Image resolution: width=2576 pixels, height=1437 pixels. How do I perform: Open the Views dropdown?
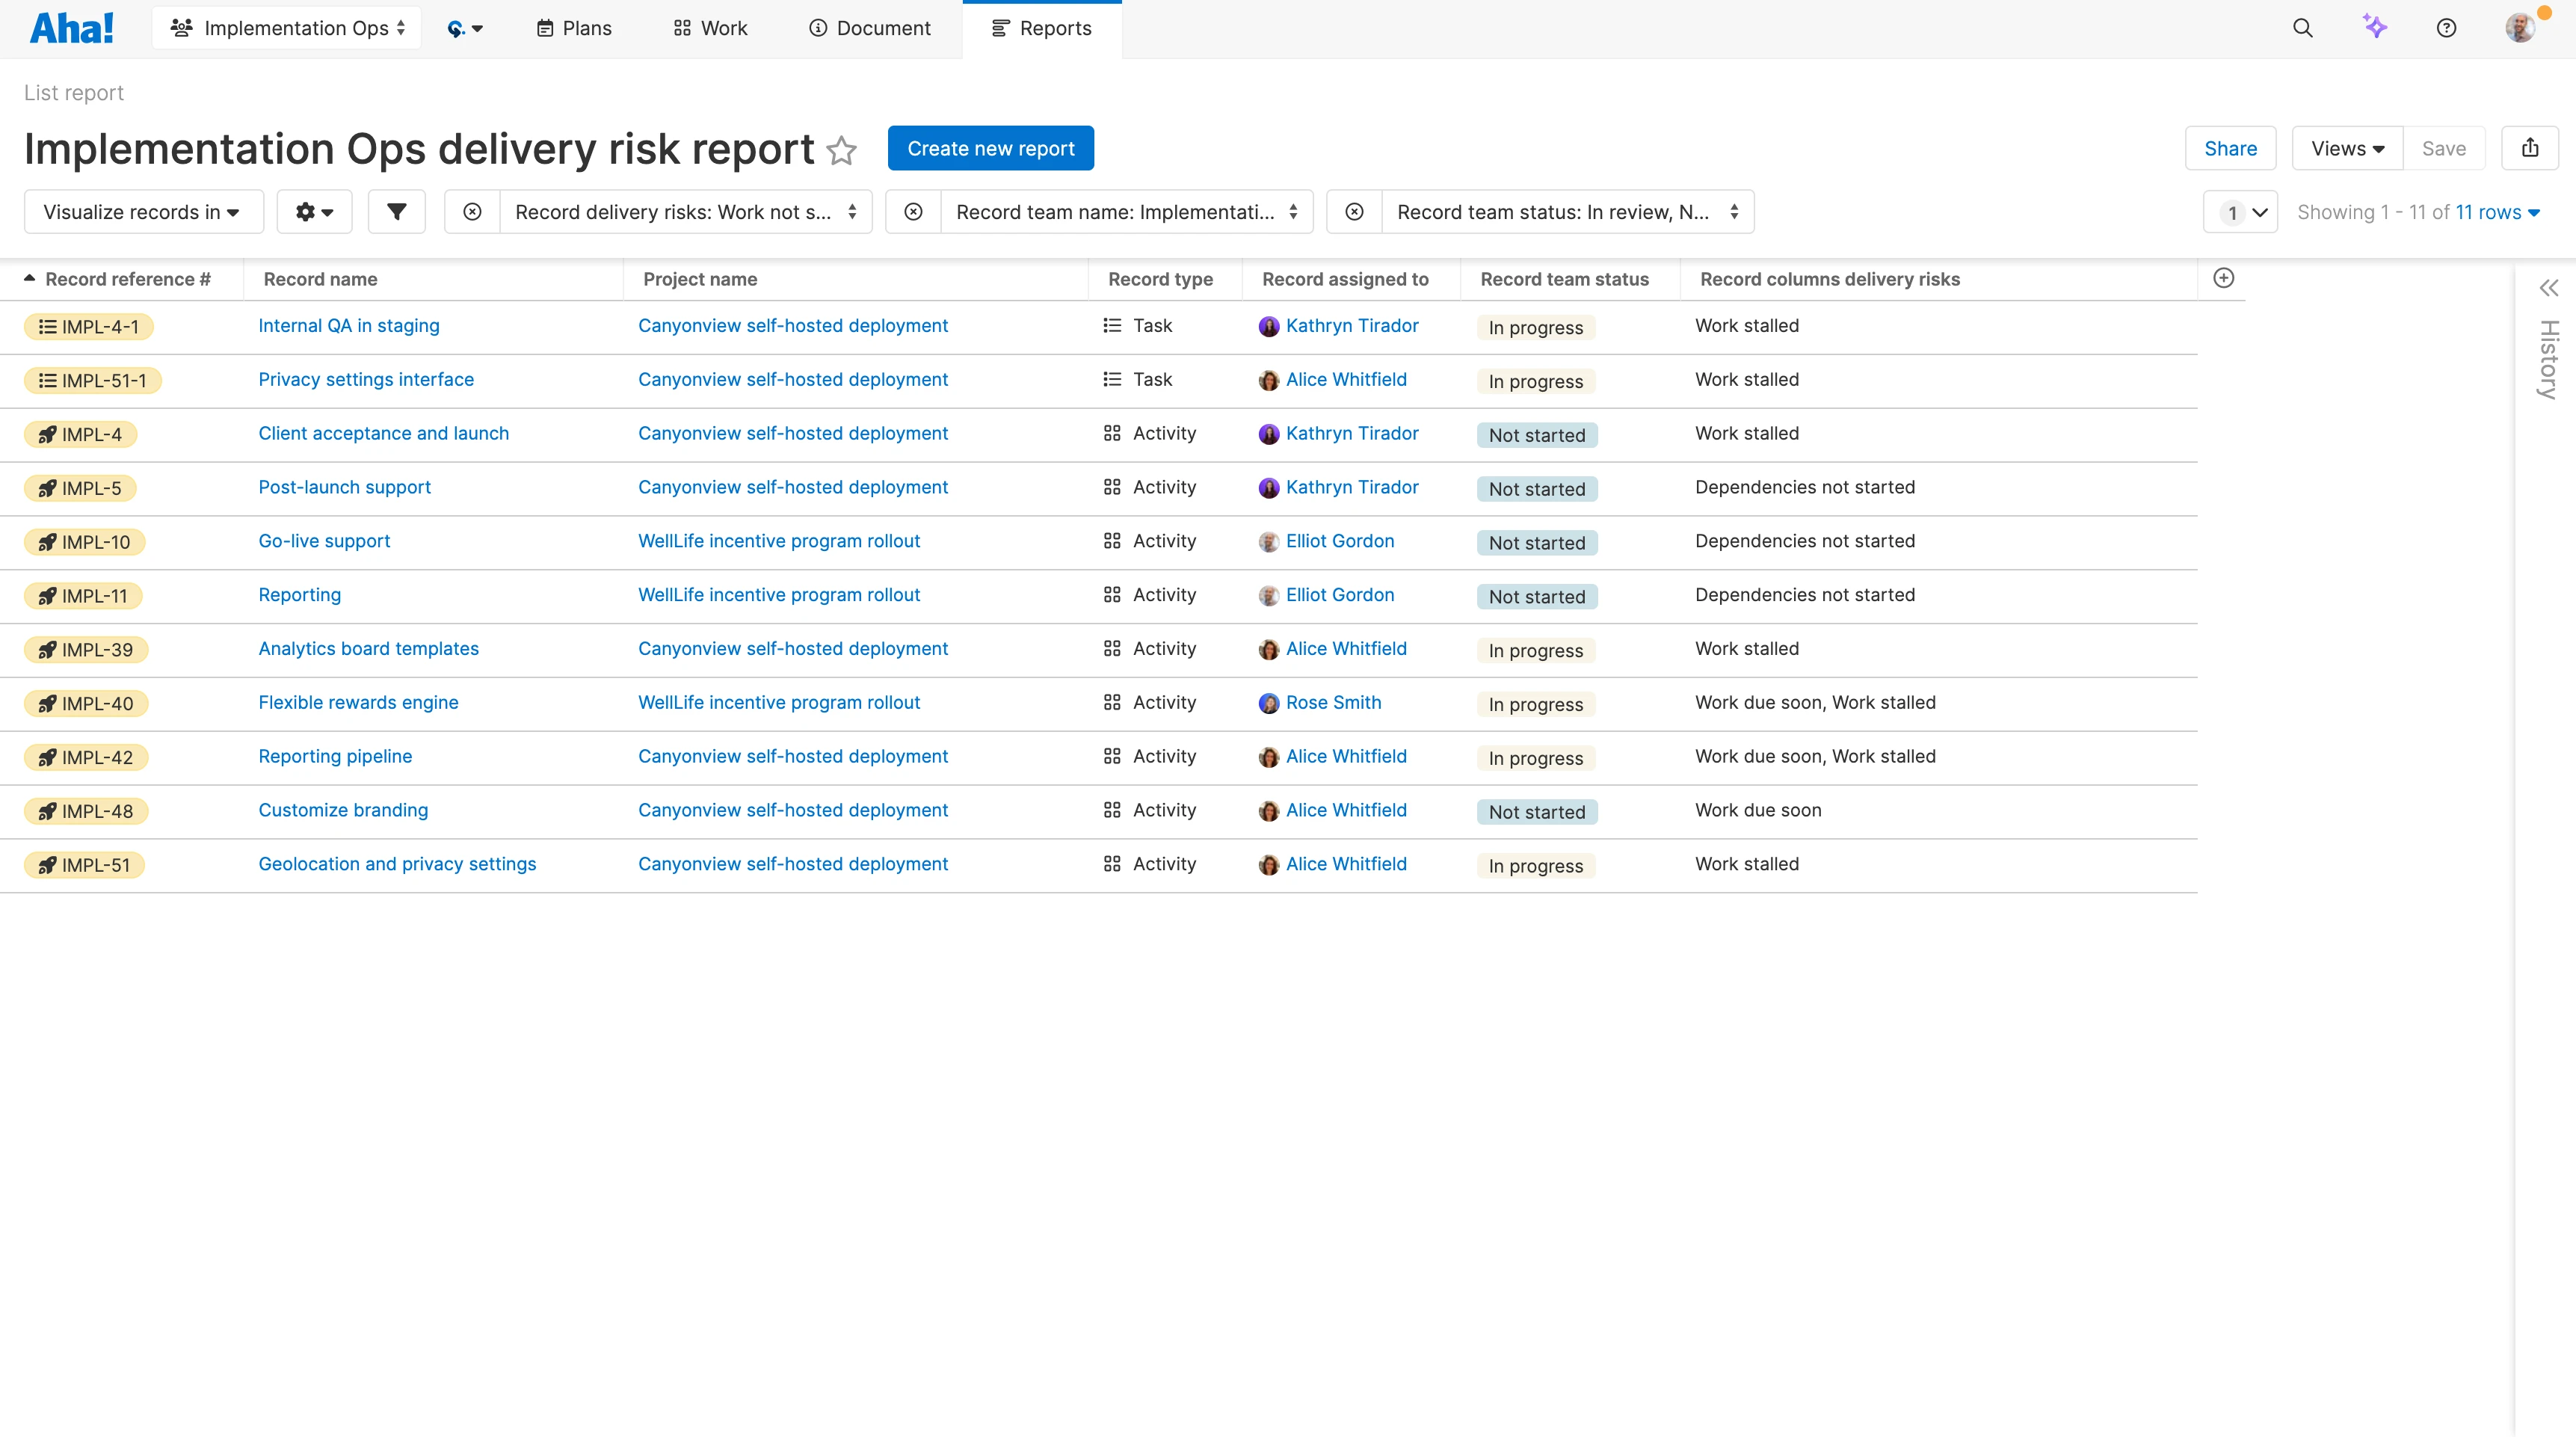(x=2347, y=148)
